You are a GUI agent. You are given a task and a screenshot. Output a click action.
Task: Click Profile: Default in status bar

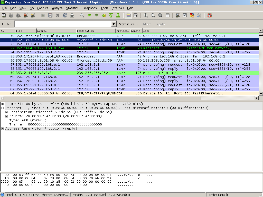tap(218, 195)
